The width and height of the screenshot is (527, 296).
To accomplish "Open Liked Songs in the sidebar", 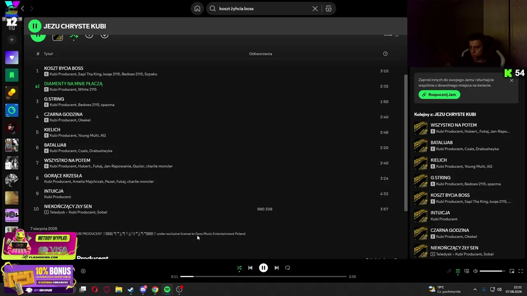I will pos(12,58).
